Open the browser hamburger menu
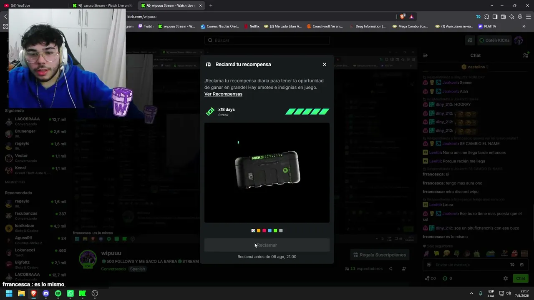 tap(529, 17)
